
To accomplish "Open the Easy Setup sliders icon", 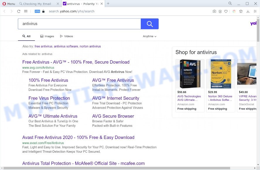I will click(255, 11).
